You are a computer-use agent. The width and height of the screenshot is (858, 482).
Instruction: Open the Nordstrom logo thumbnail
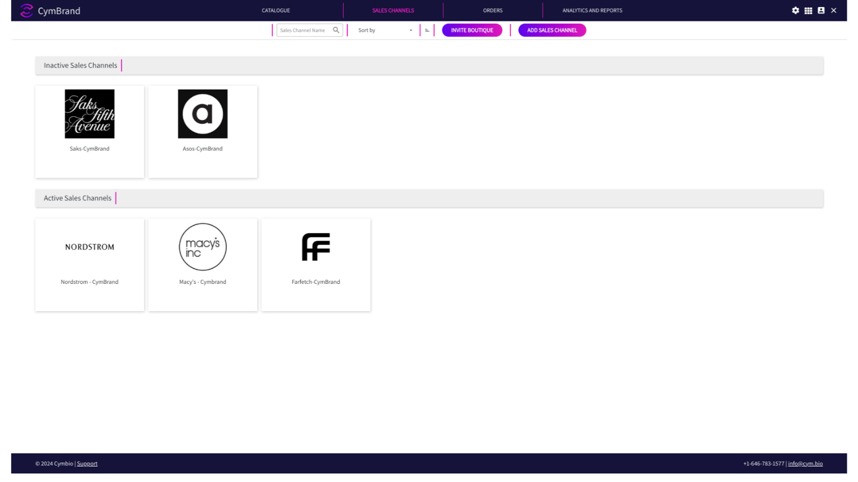[x=90, y=247]
